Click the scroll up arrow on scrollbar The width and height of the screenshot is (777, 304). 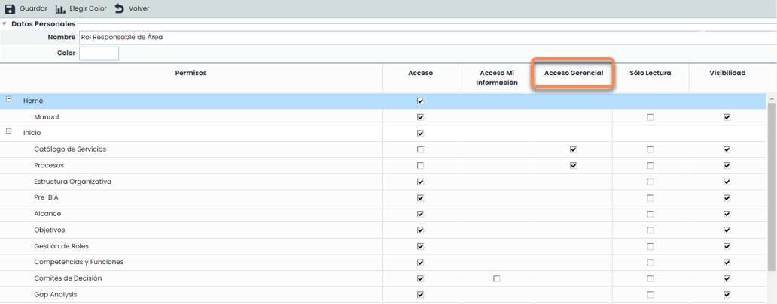coord(771,98)
